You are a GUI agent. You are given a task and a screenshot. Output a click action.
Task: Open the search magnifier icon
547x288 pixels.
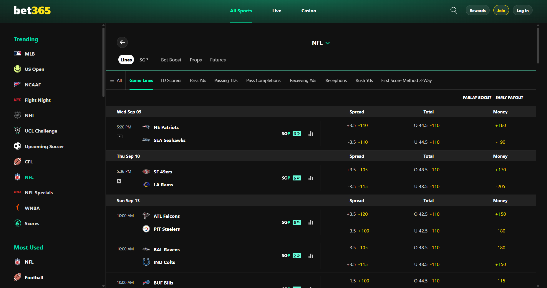pos(454,10)
